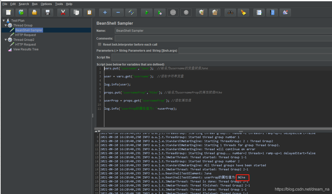Viewport: 332px width, 194px height.
Task: Click the Toggle enable/disable icon
Action: [131, 12]
